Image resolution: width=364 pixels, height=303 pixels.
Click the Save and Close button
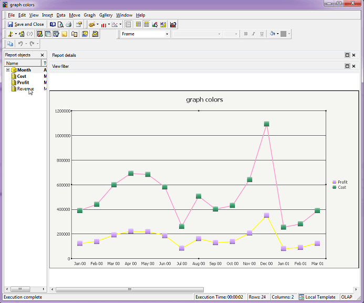(x=26, y=24)
